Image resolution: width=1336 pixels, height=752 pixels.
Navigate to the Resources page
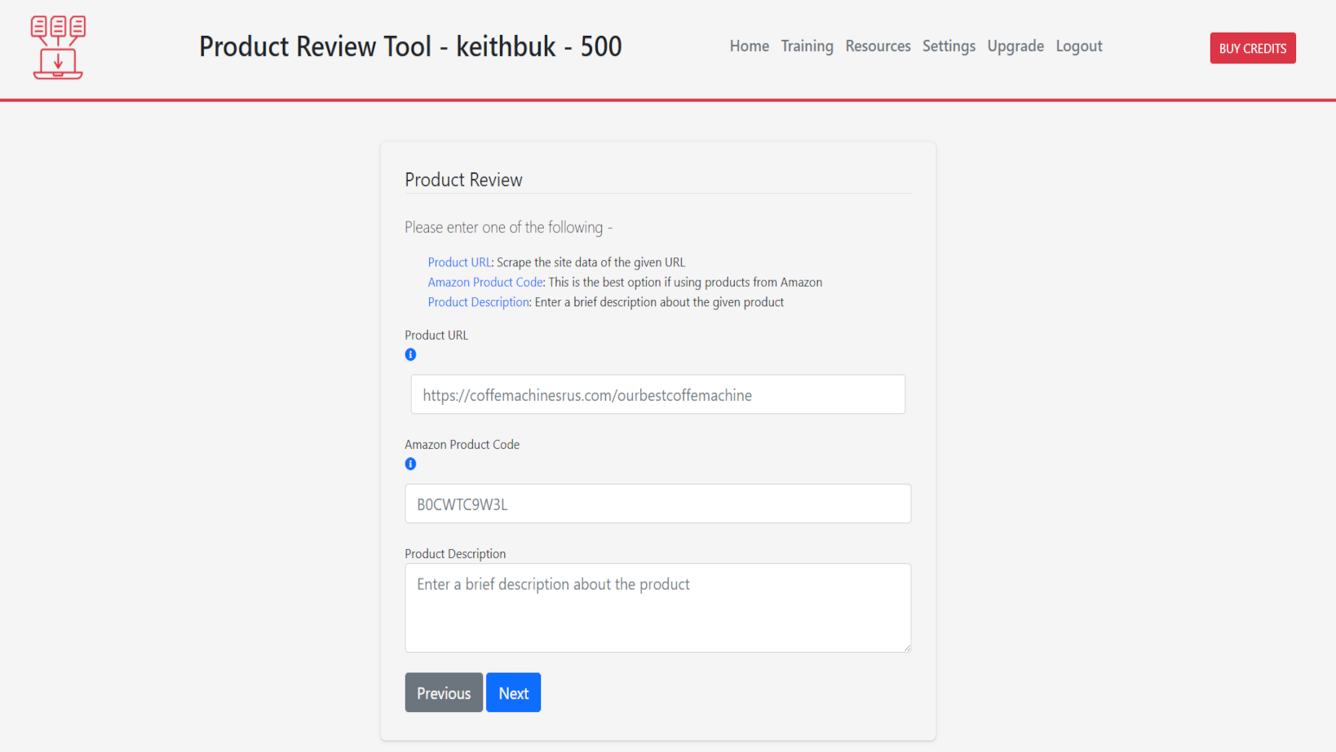[x=878, y=46]
